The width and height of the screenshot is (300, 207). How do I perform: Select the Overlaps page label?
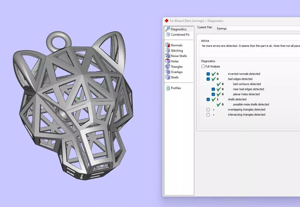(x=176, y=72)
